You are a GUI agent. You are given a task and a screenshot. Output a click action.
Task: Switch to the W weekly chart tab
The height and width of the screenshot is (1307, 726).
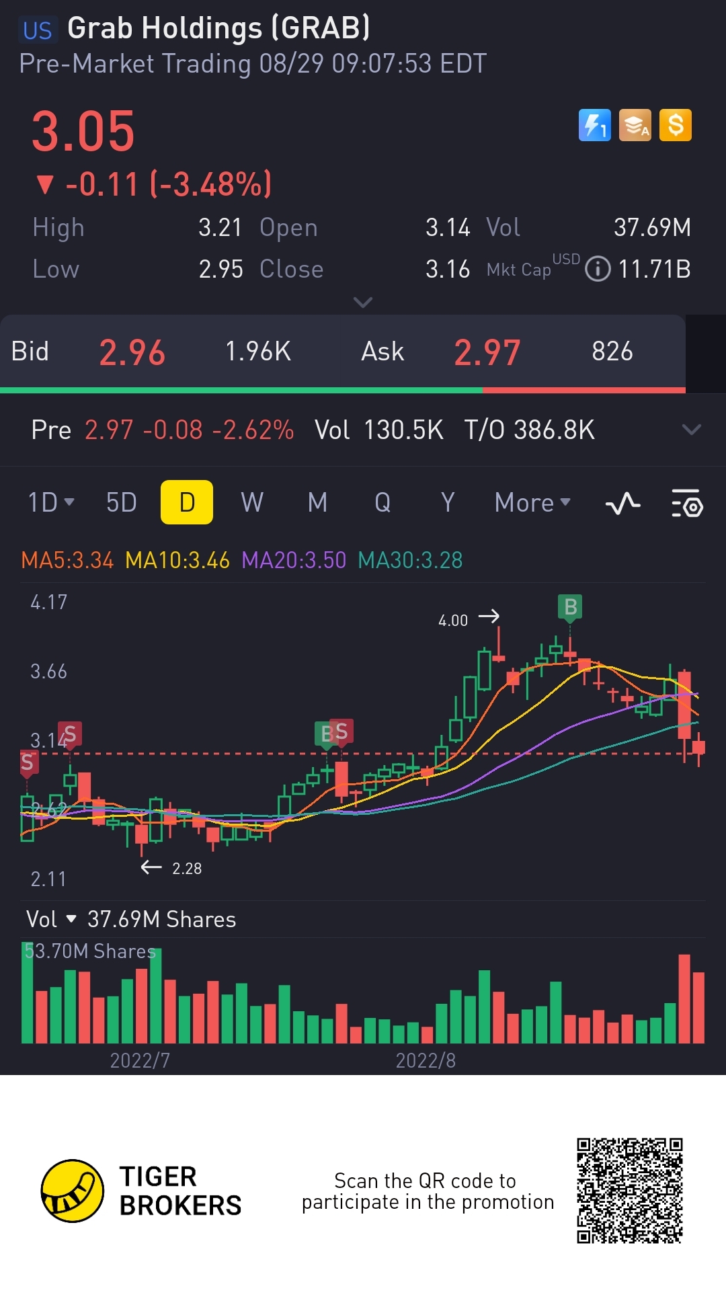click(x=252, y=502)
